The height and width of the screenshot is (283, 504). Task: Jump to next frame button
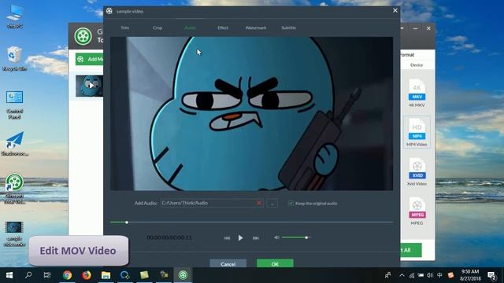255,238
